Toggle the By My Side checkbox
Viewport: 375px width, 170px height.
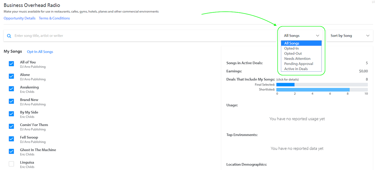11,114
